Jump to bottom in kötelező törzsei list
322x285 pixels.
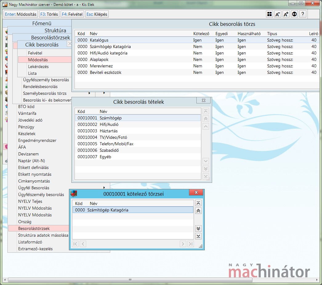(198, 236)
